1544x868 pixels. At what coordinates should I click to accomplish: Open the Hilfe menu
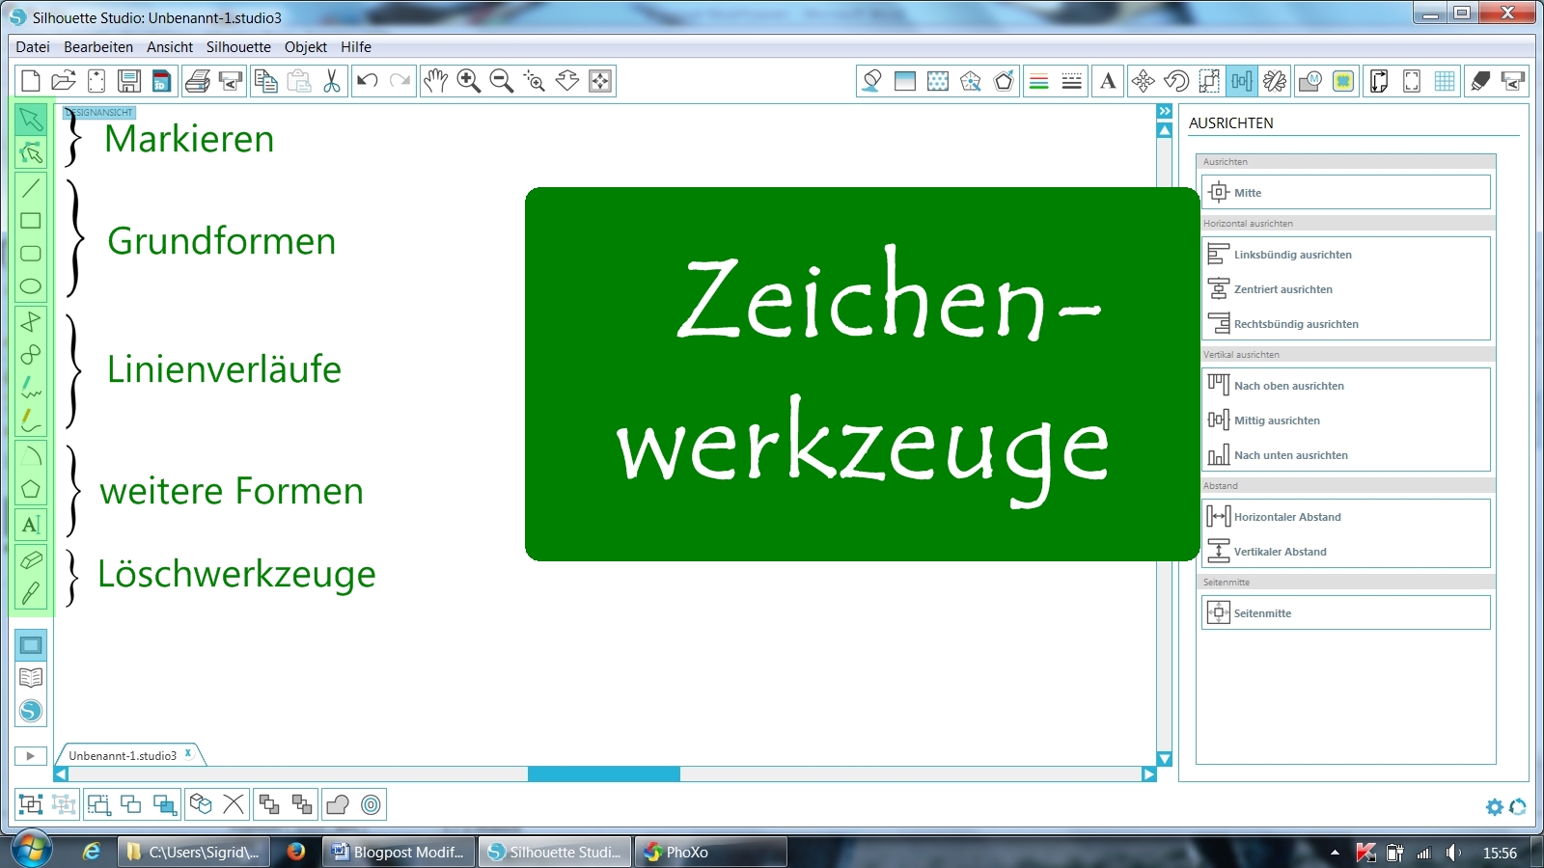[x=356, y=46]
